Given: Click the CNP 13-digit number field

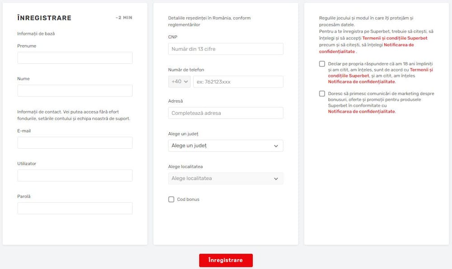Looking at the screenshot, I should tap(226, 49).
